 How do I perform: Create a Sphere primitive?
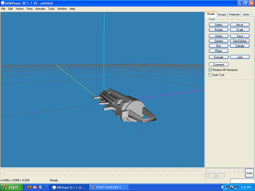(x=218, y=41)
